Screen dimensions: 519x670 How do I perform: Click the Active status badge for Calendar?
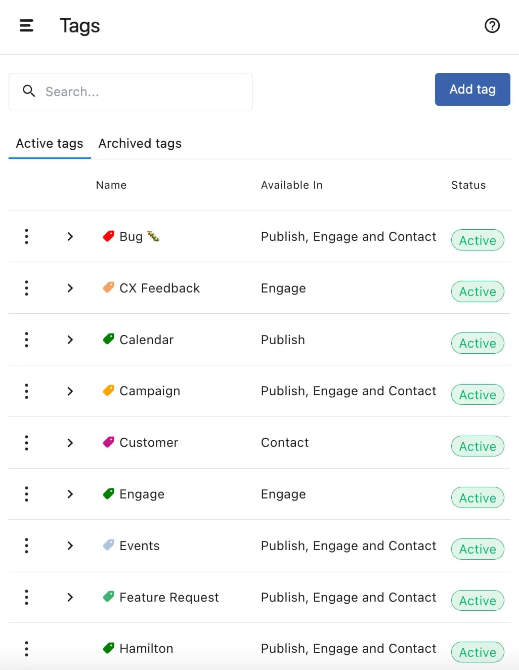pos(477,343)
